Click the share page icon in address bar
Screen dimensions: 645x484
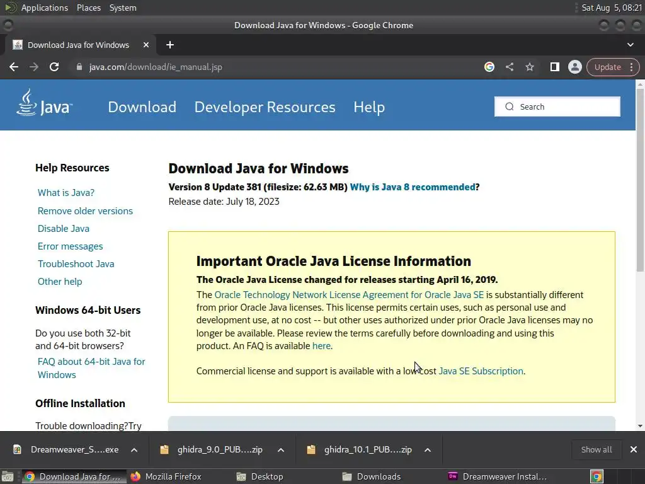point(510,67)
